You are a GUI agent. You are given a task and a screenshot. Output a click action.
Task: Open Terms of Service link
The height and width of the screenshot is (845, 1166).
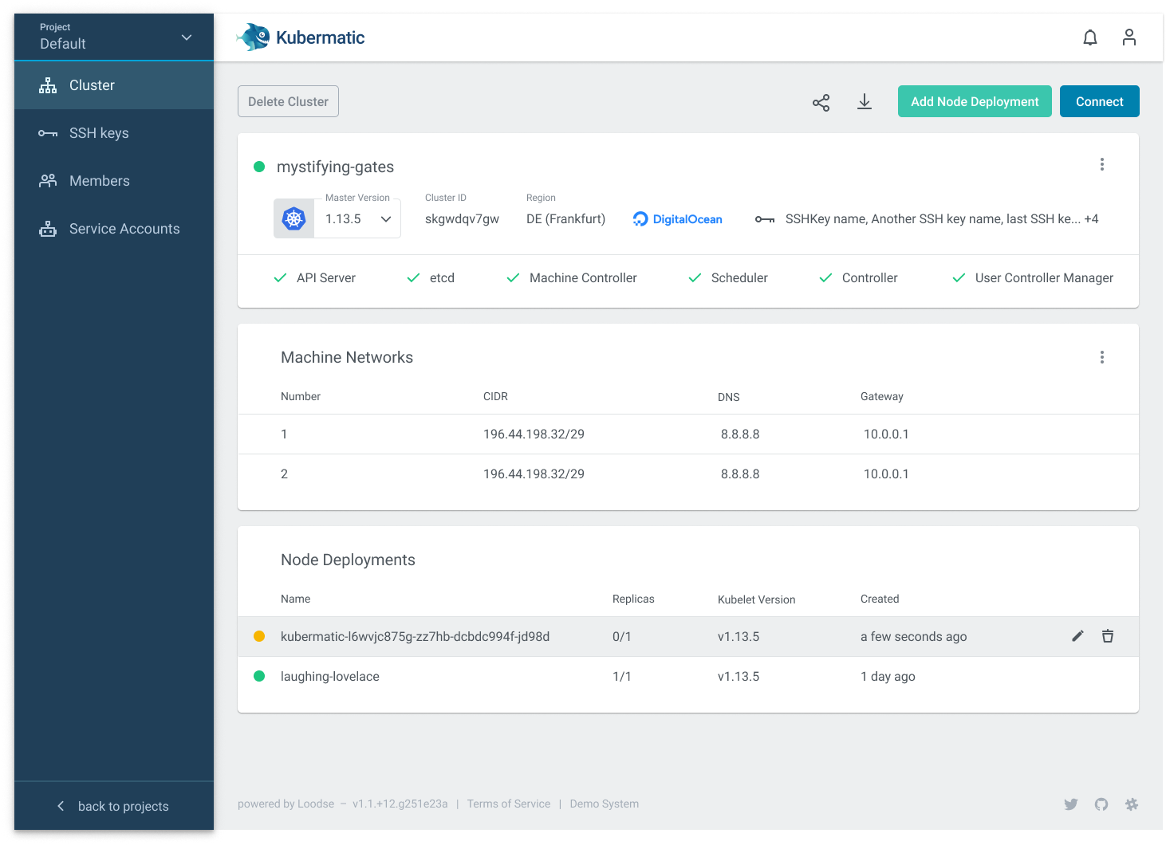coord(509,804)
